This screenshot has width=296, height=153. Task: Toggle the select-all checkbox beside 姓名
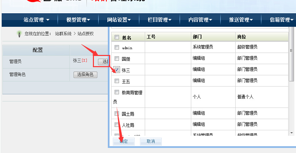(x=117, y=37)
